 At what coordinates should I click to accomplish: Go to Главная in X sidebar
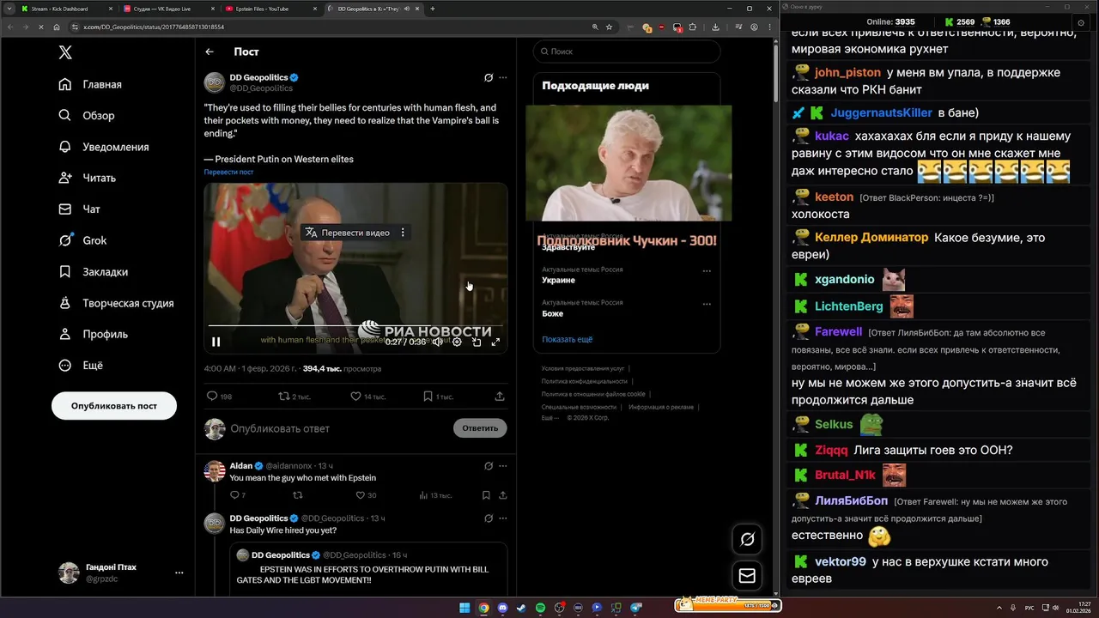[x=90, y=84]
